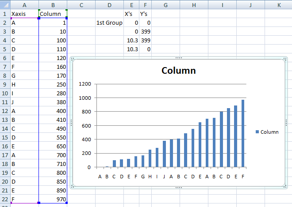Click the chart's top-right corner resize handle
The width and height of the screenshot is (292, 207).
point(285,59)
